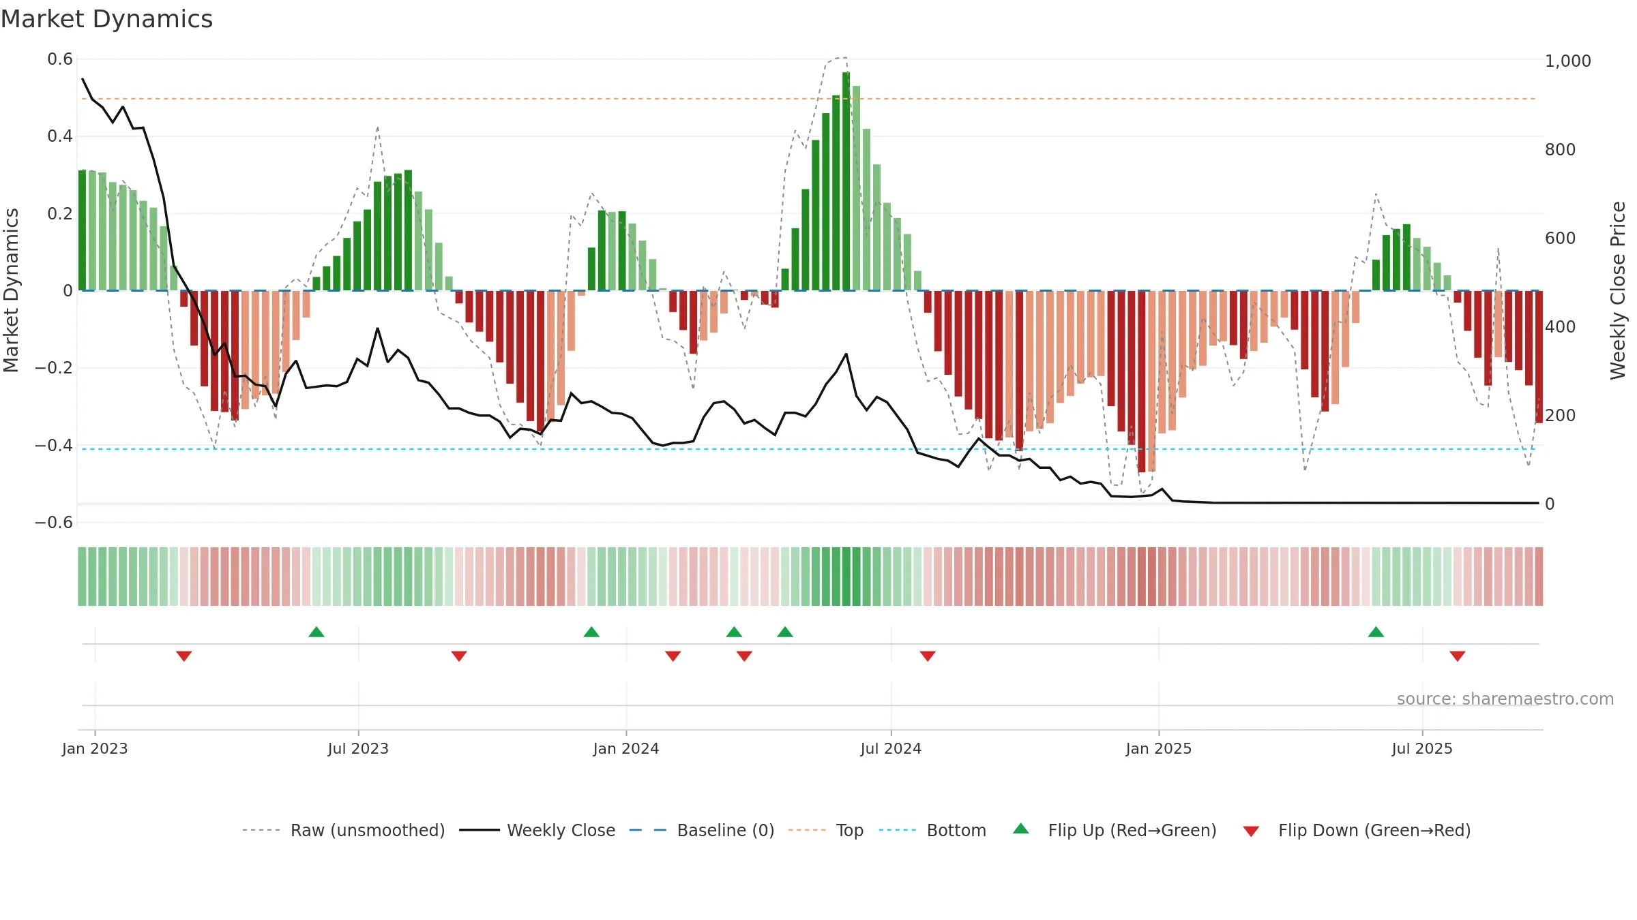
Task: Click the red flip-down triangle after July 2024
Action: (x=928, y=656)
